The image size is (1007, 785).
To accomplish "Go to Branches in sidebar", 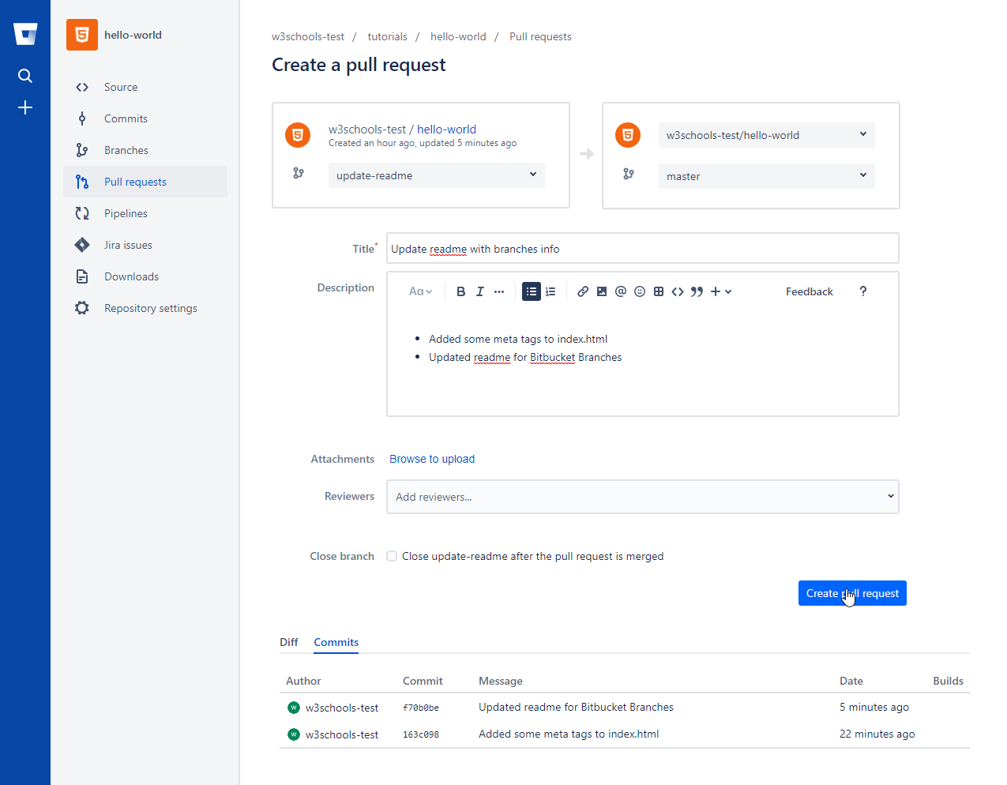I will point(145,150).
